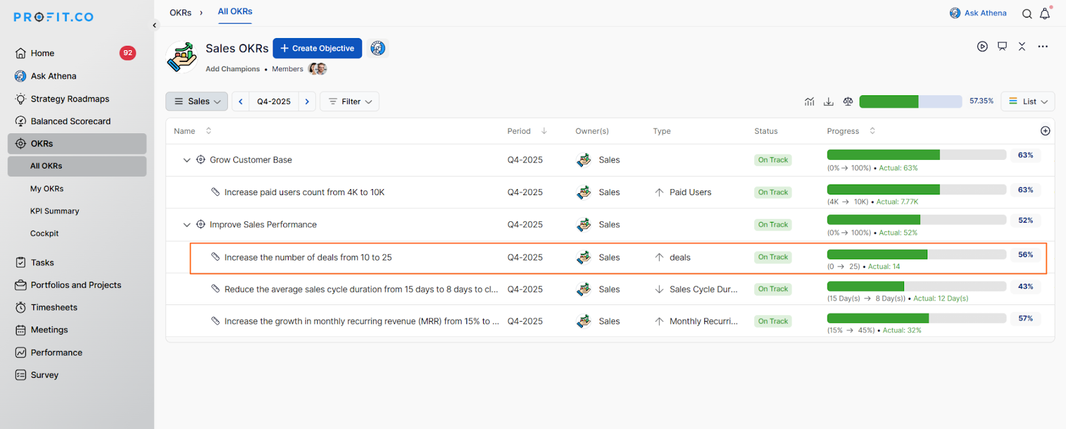Click the Members avatars
The width and height of the screenshot is (1066, 429).
pos(318,69)
